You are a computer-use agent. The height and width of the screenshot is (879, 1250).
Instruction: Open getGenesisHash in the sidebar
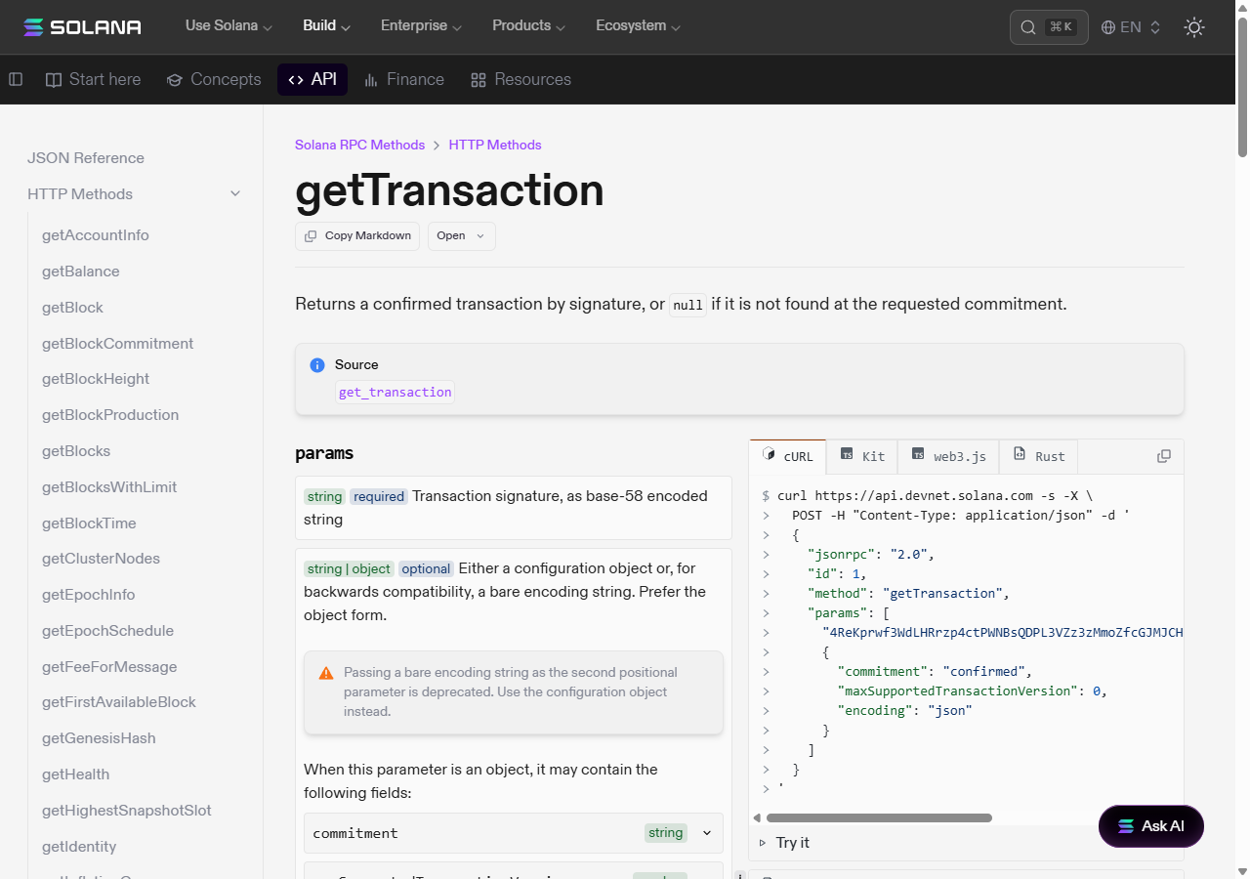[99, 738]
